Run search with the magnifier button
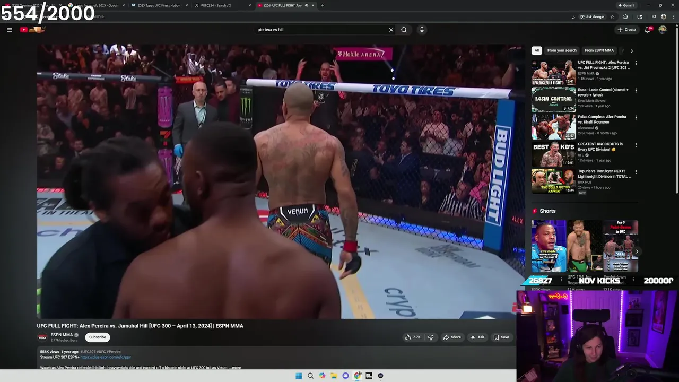 tap(404, 30)
